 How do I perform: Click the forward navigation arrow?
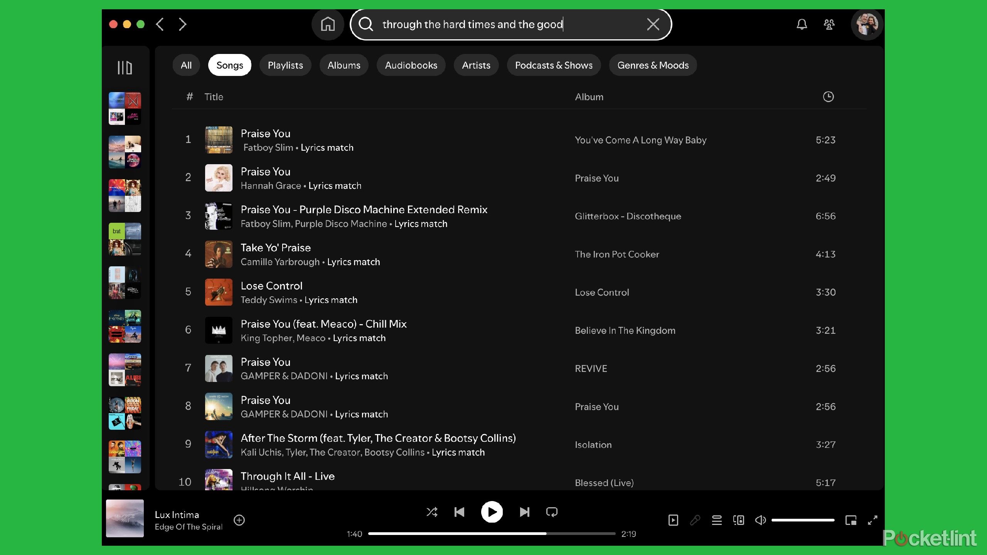[x=182, y=24]
